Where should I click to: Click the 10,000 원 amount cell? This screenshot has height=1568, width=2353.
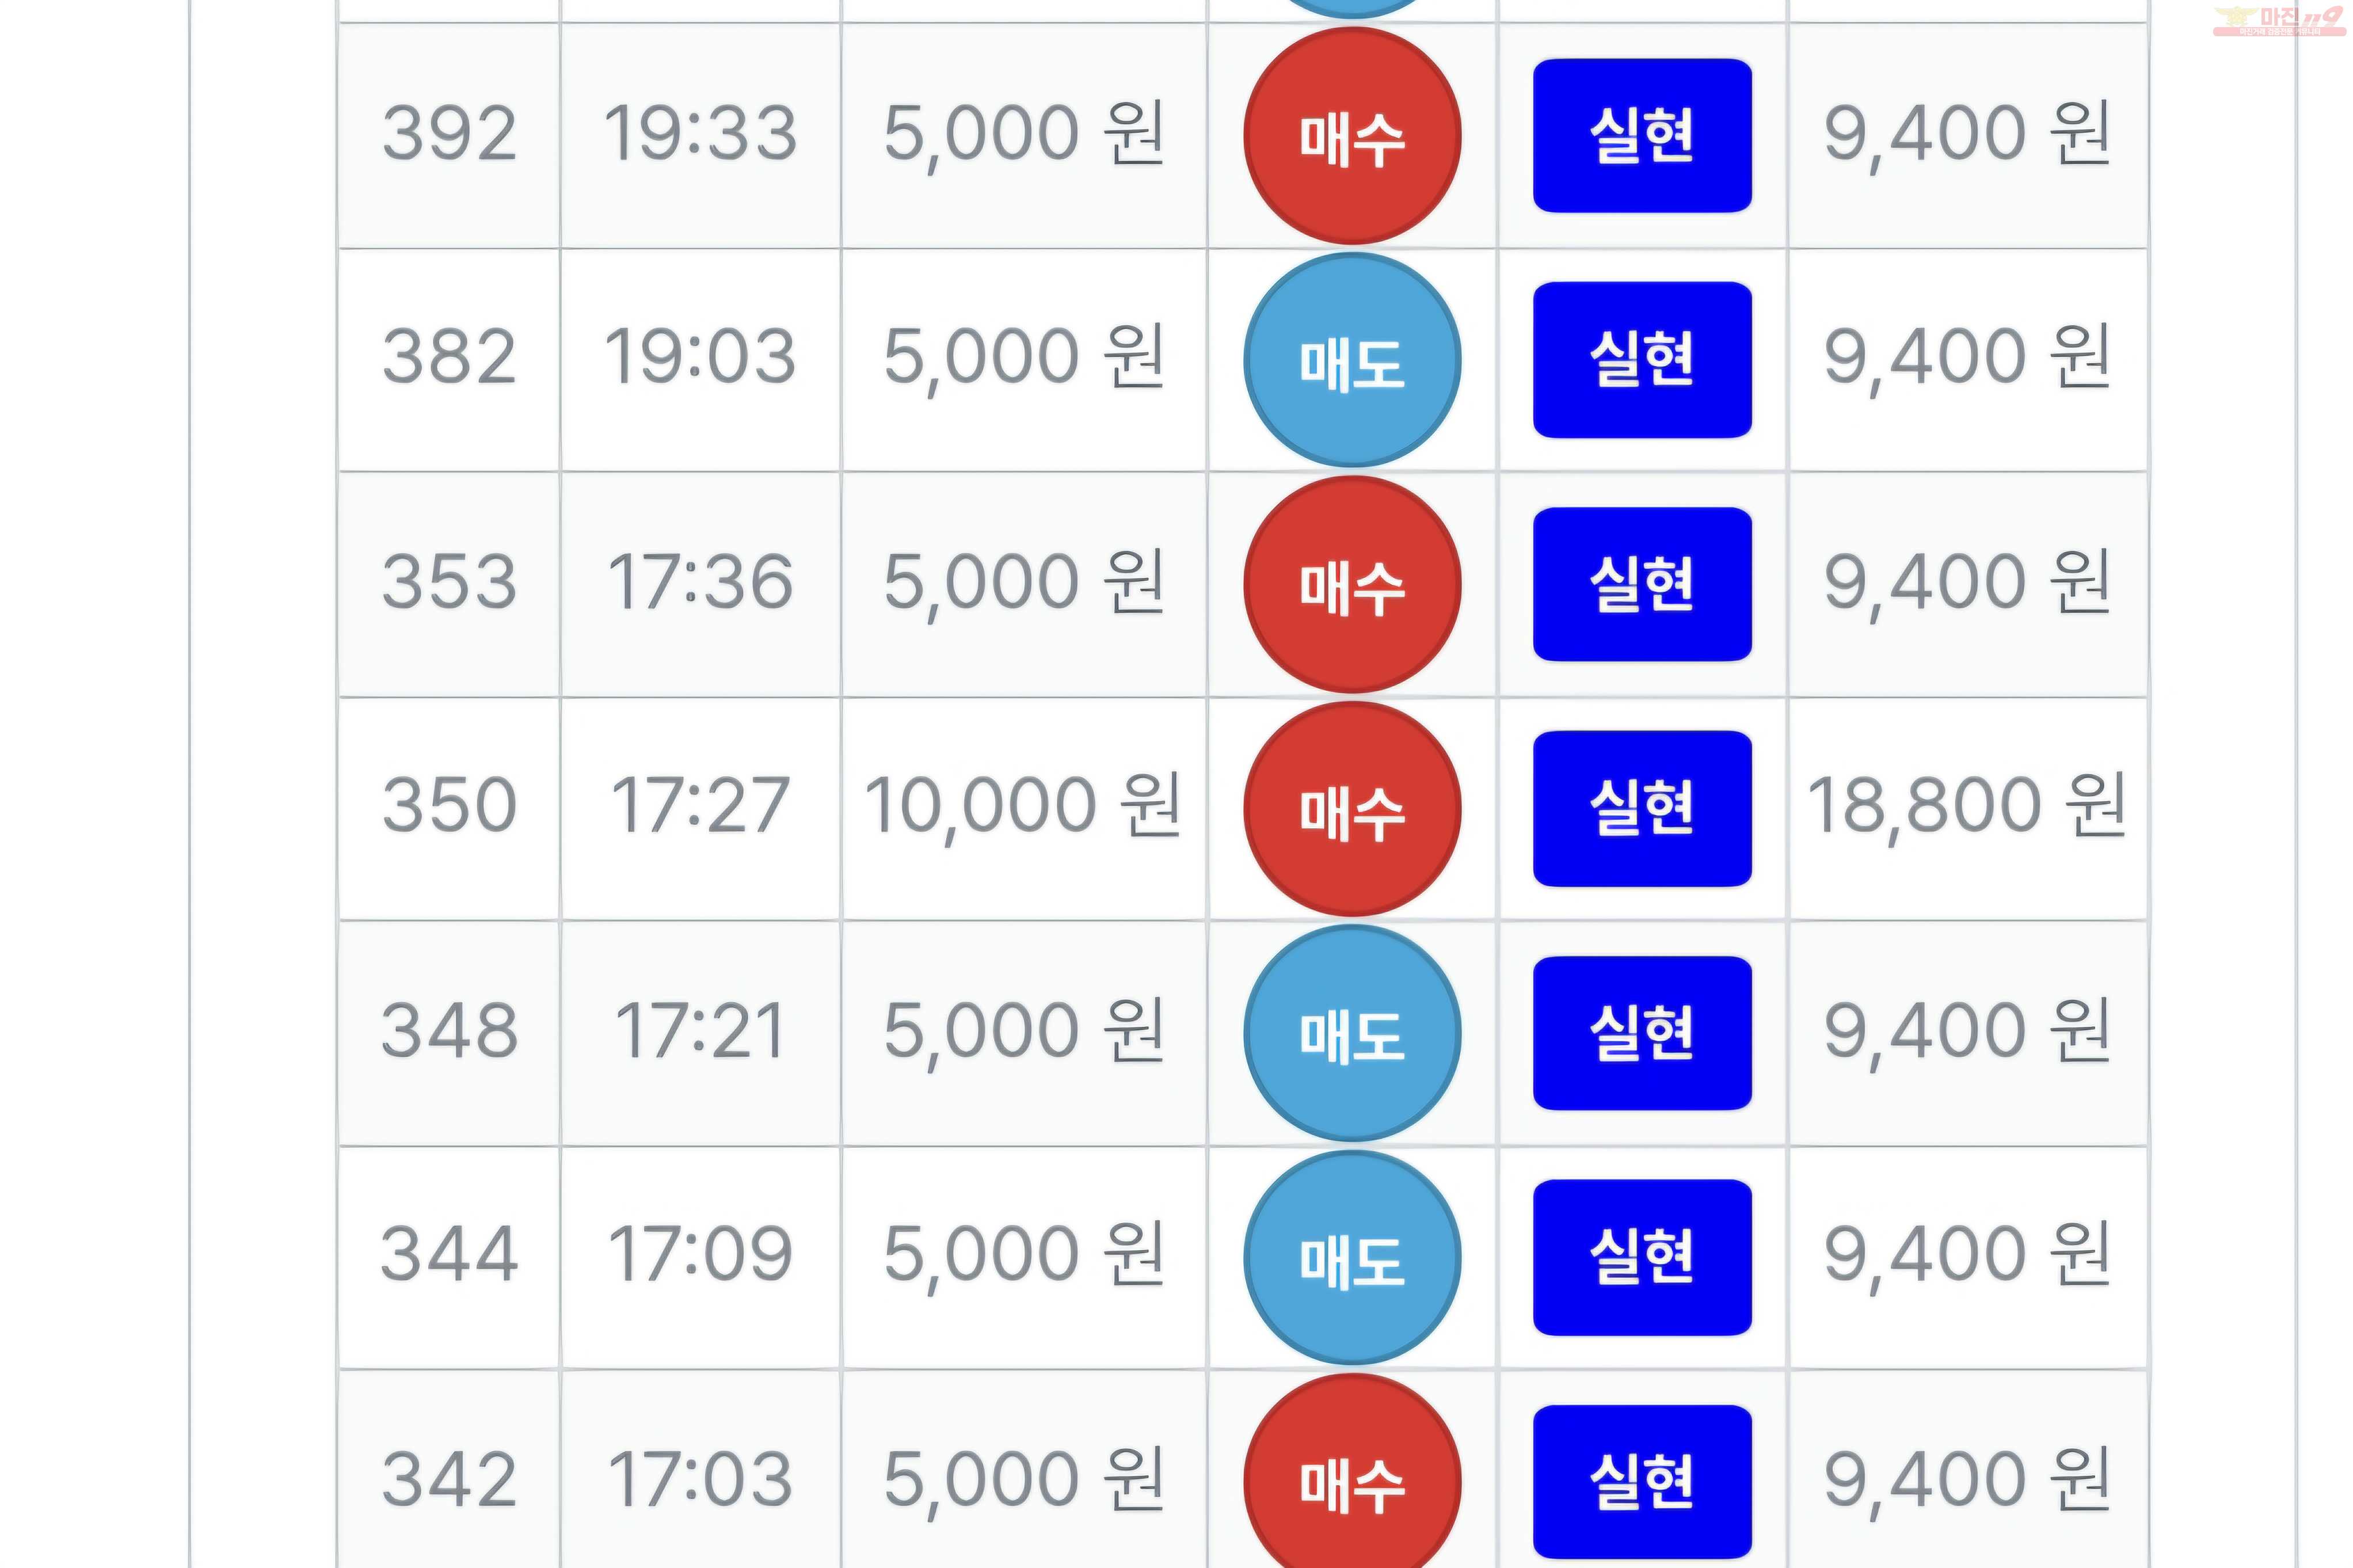click(x=1024, y=809)
